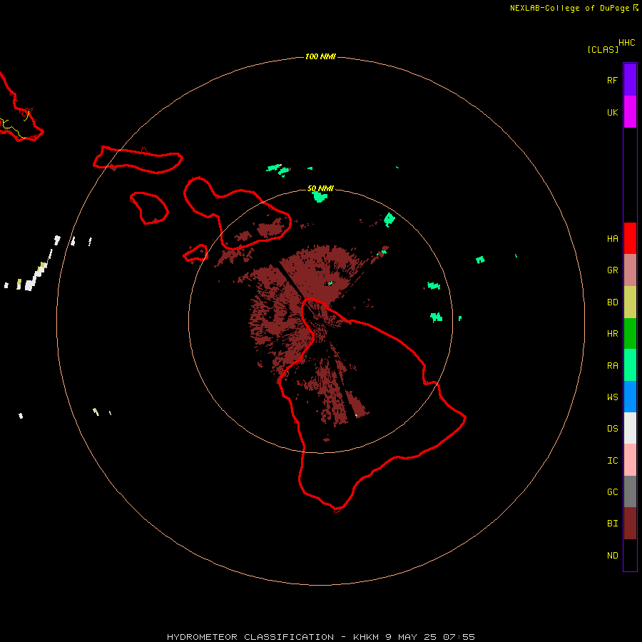Select the BD yellow legend swatch
The width and height of the screenshot is (642, 642).
pos(630,302)
